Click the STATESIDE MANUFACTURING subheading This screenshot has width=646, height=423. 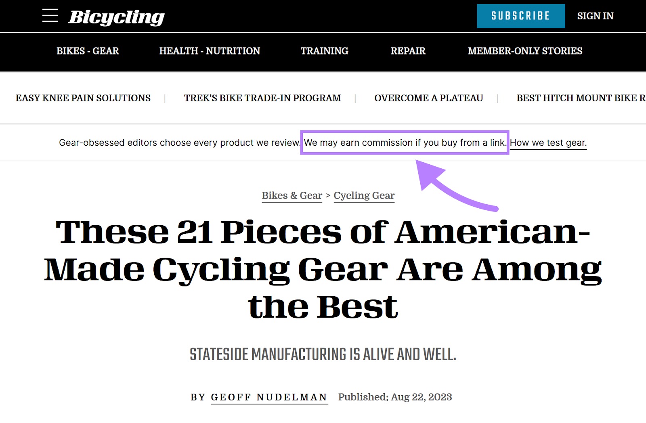pyautogui.click(x=323, y=355)
